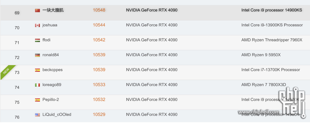This screenshot has height=123, width=310.
Task: Click the Italy flag next to loreago89
Action: [37, 85]
